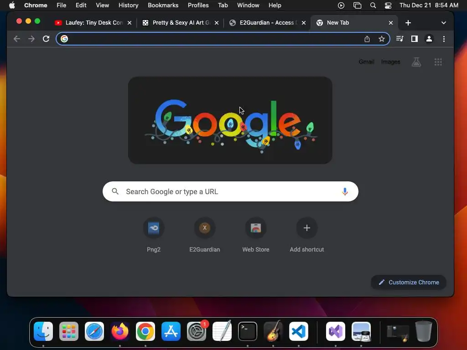Open the Apple menu
The height and width of the screenshot is (350, 467).
(12, 5)
